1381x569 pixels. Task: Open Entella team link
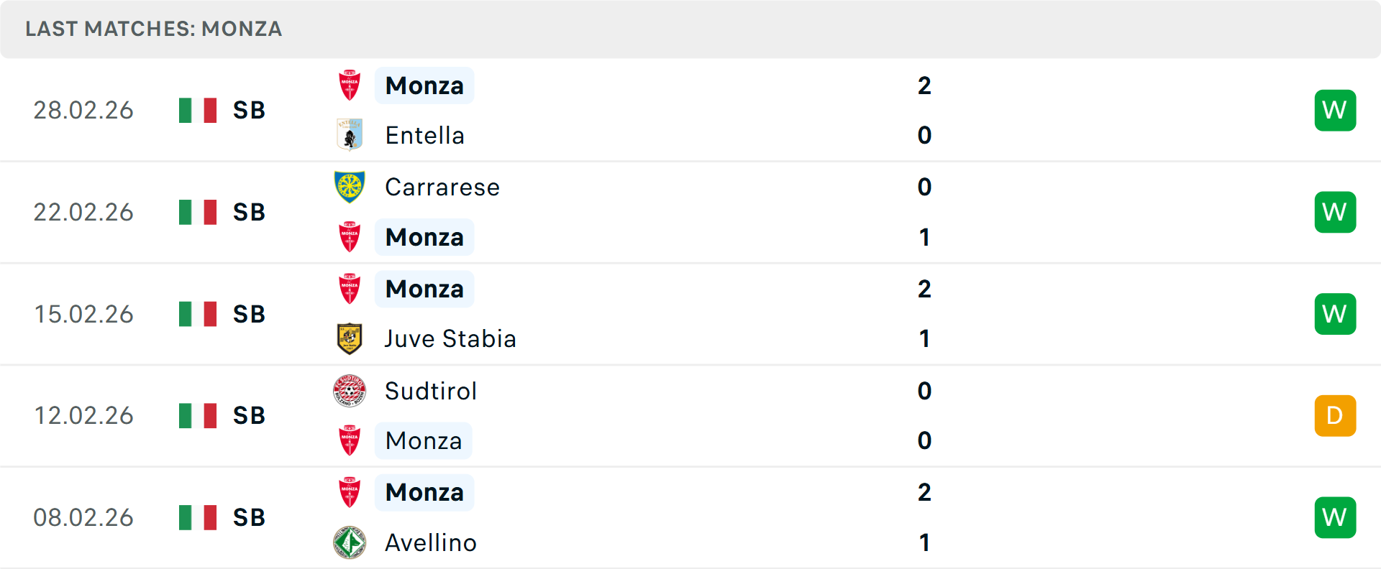click(x=424, y=135)
